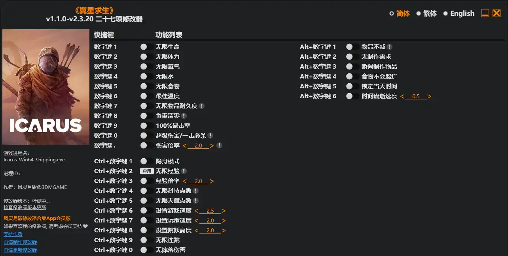Enable 无限连跳

coord(144,240)
